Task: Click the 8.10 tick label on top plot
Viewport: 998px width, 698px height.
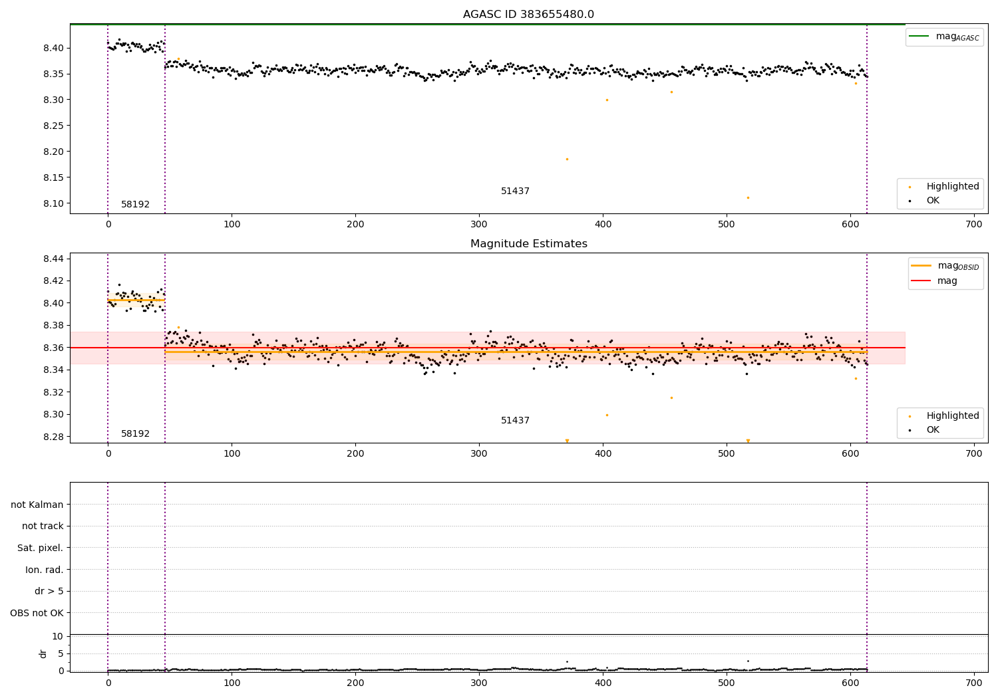Action: coord(53,203)
